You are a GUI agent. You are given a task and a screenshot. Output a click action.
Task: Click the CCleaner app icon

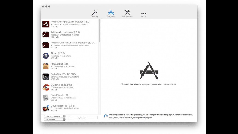click(x=46, y=87)
